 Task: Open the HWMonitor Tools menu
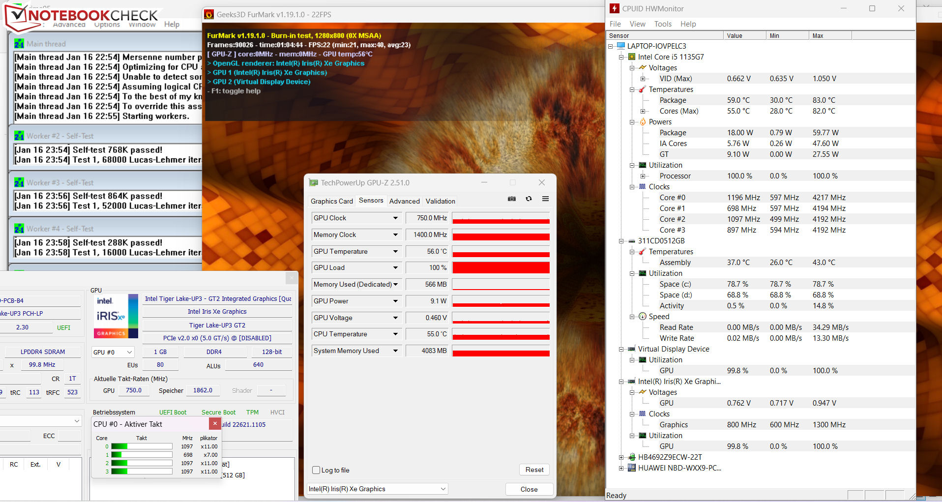click(x=663, y=24)
